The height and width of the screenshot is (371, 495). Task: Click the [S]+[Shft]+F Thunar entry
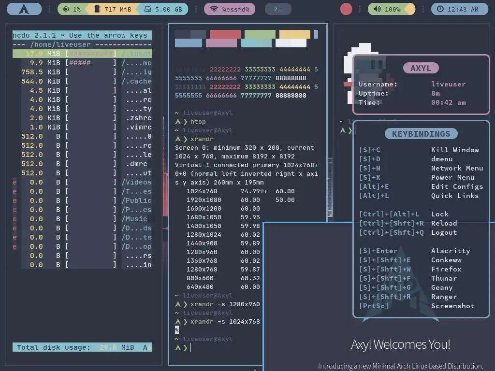click(408, 278)
